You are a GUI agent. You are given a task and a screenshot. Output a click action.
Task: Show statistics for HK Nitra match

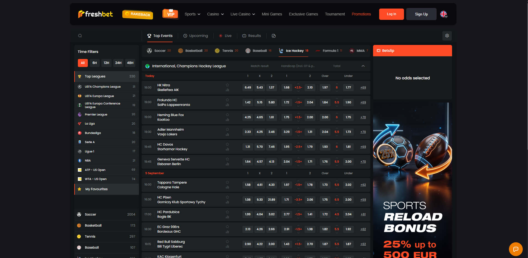227,90
